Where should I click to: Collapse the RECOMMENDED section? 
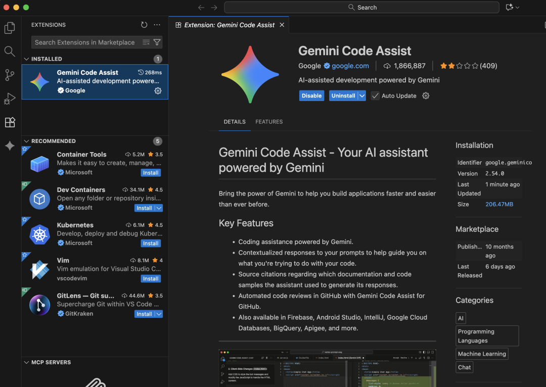point(26,141)
